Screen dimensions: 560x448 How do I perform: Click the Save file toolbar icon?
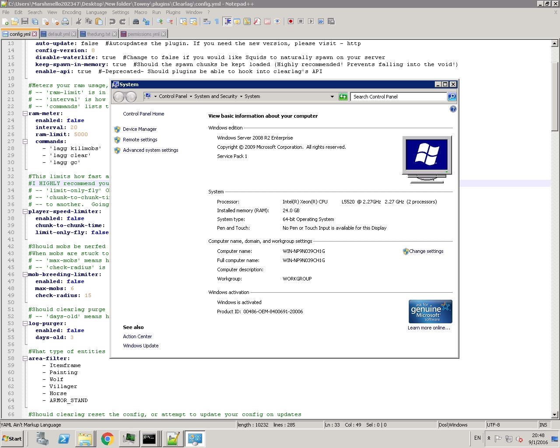(25, 21)
